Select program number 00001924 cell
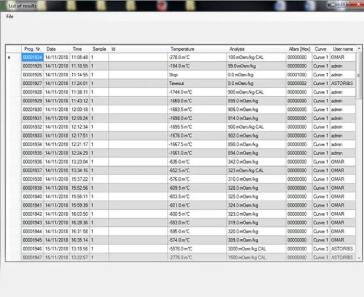The image size is (364, 297). (33, 58)
